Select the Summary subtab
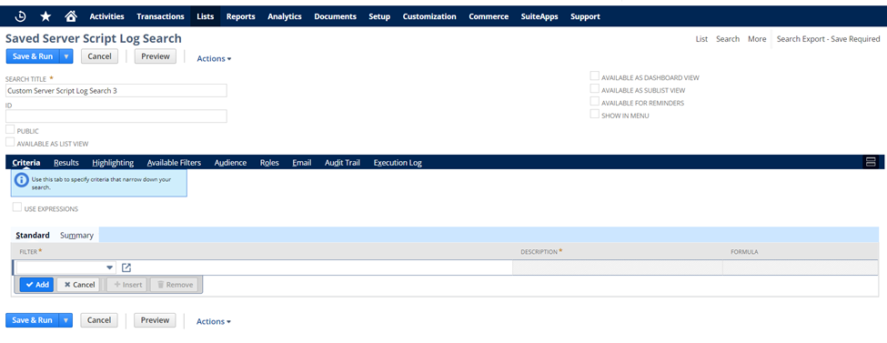The height and width of the screenshot is (343, 887). click(x=77, y=235)
